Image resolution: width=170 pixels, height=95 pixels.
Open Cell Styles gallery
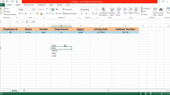tap(118, 12)
